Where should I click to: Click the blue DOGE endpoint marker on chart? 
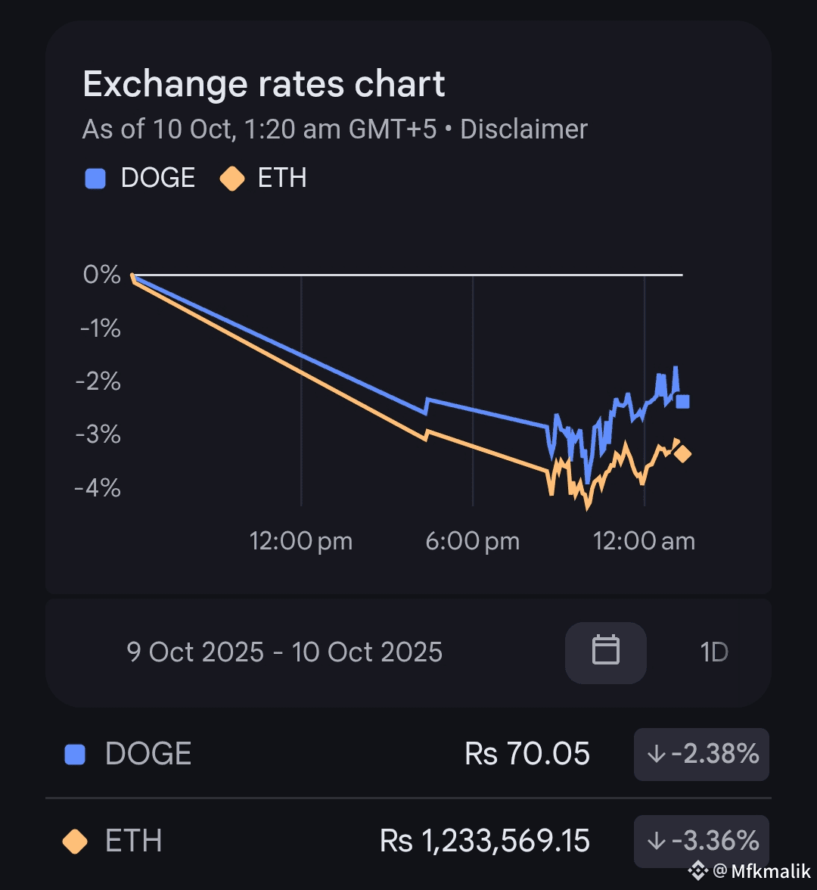(682, 401)
